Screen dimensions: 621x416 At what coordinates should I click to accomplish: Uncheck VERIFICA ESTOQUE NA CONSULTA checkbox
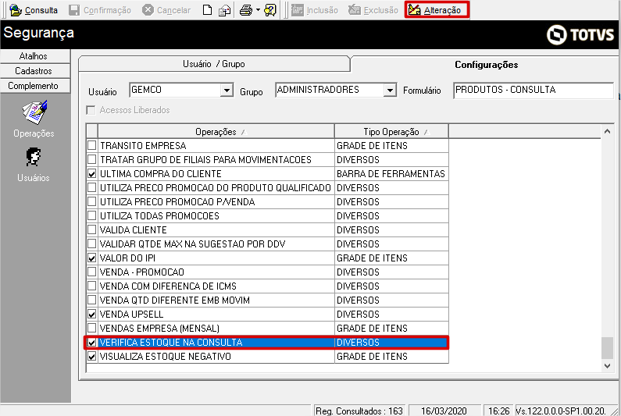click(x=92, y=343)
